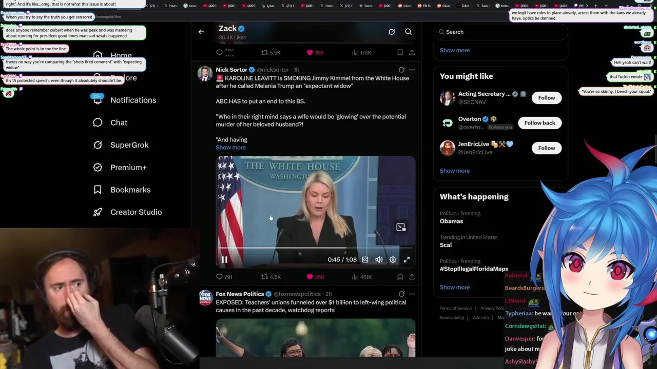
Task: Open Premium+ in the sidebar
Action: tap(128, 167)
